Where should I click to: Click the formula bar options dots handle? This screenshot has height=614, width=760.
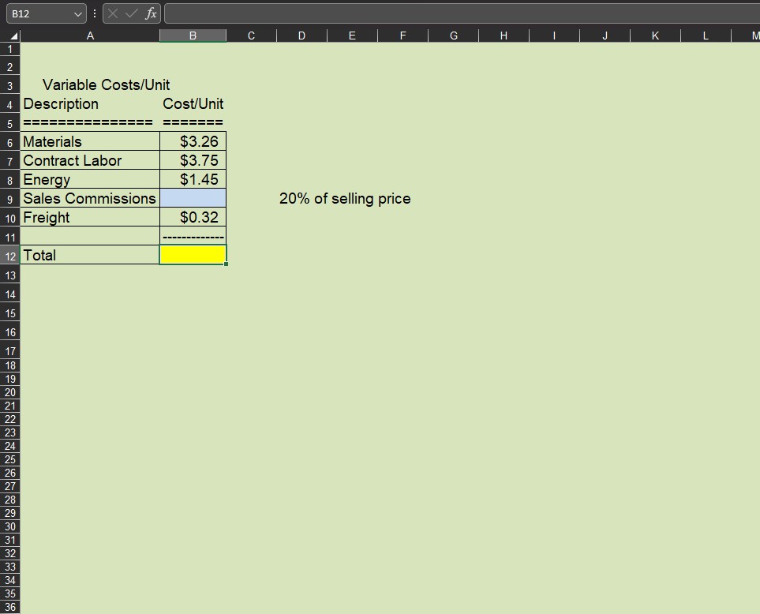[95, 13]
